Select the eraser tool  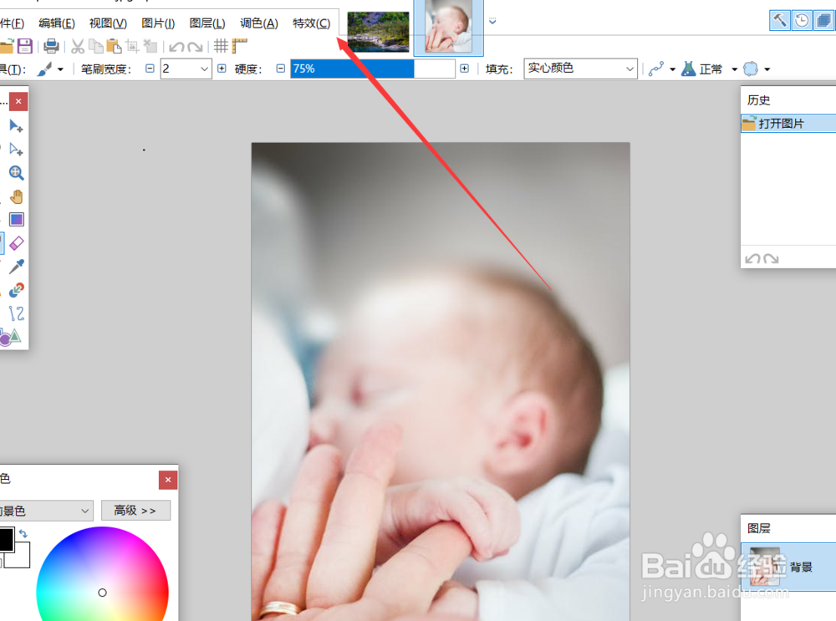click(16, 243)
